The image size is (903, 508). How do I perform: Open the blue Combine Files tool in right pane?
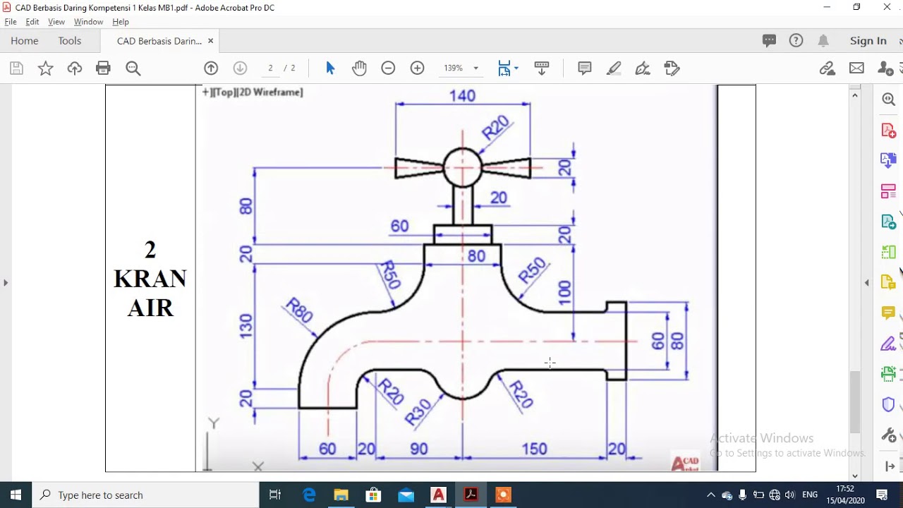888,161
